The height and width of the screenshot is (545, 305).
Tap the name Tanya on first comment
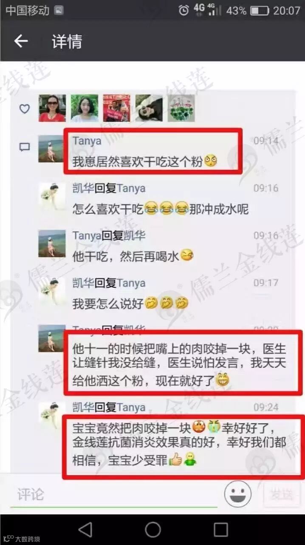point(87,141)
